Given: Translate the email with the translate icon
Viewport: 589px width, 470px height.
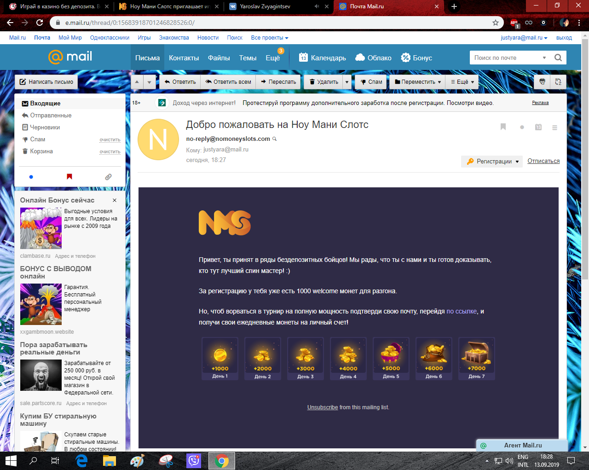Looking at the screenshot, I should coord(558,82).
